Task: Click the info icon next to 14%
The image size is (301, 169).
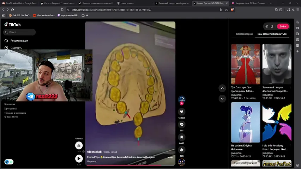Action: [83, 151]
